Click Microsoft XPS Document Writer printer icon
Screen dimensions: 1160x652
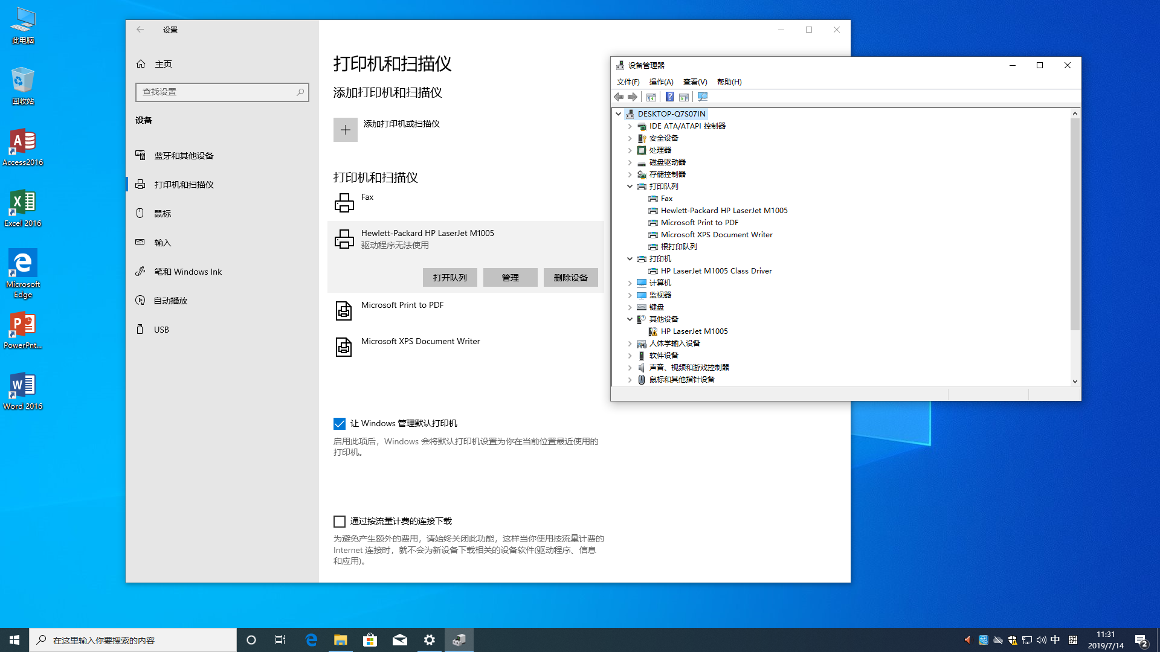tap(344, 347)
